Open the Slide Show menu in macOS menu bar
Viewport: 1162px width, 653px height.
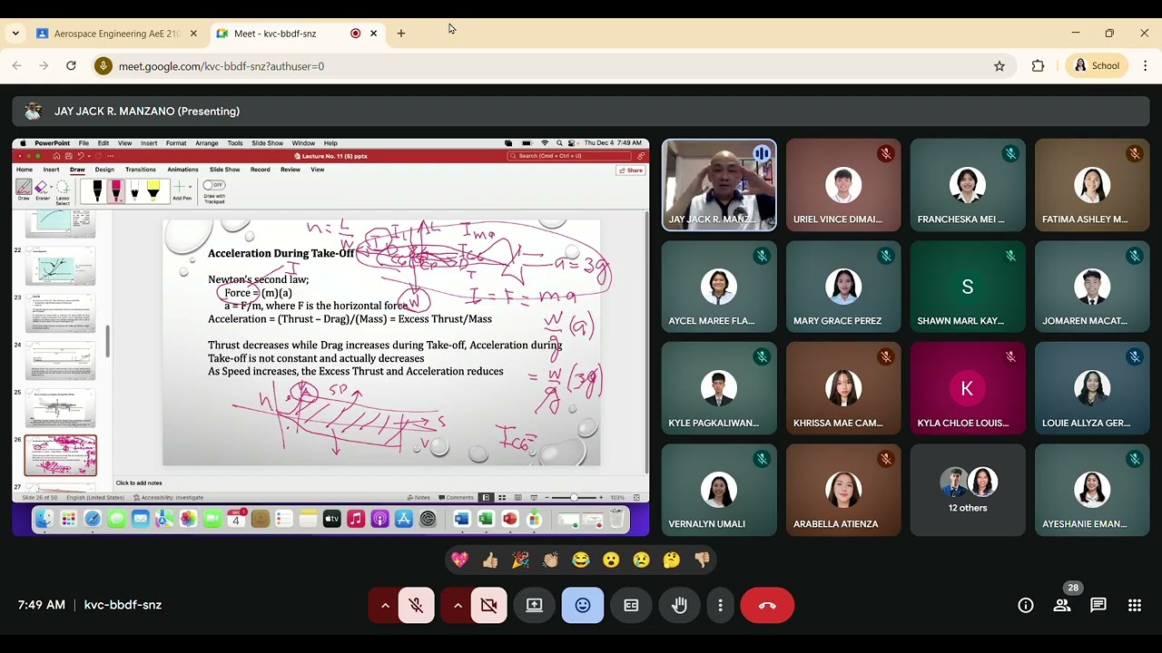click(x=268, y=143)
